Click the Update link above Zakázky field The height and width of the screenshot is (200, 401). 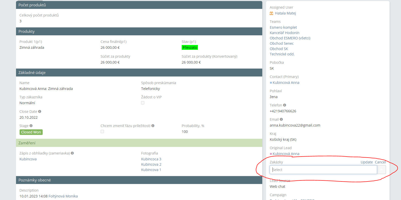(x=367, y=162)
